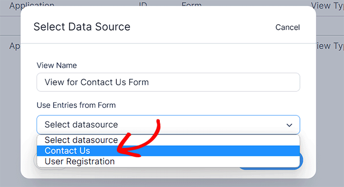Cancel the Select Data Source dialog
Viewport: 344px width, 187px height.
(x=287, y=27)
